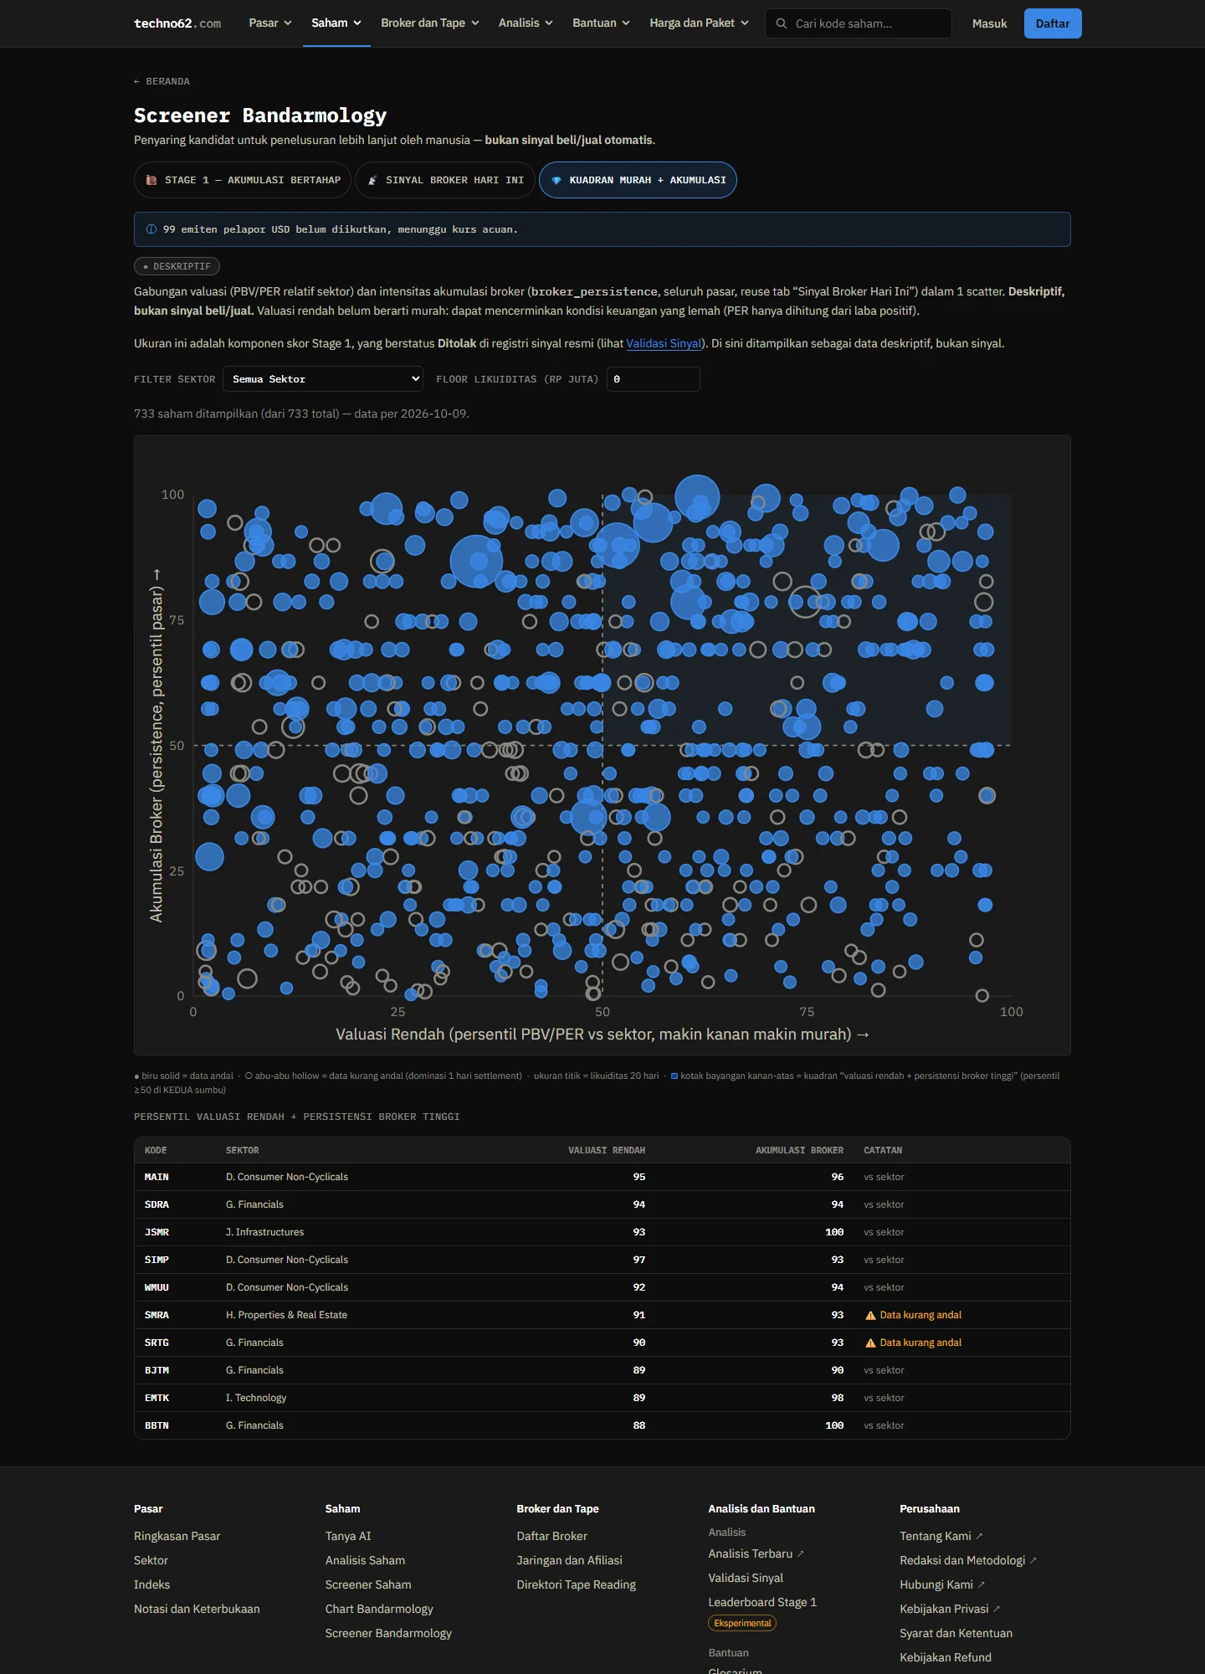Click the JSMR stock code
The image size is (1205, 1674).
[x=156, y=1232]
